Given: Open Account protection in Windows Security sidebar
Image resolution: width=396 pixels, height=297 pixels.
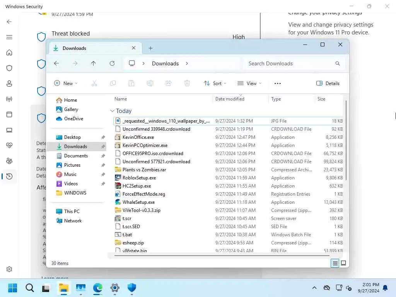Looking at the screenshot, I should pos(9,84).
